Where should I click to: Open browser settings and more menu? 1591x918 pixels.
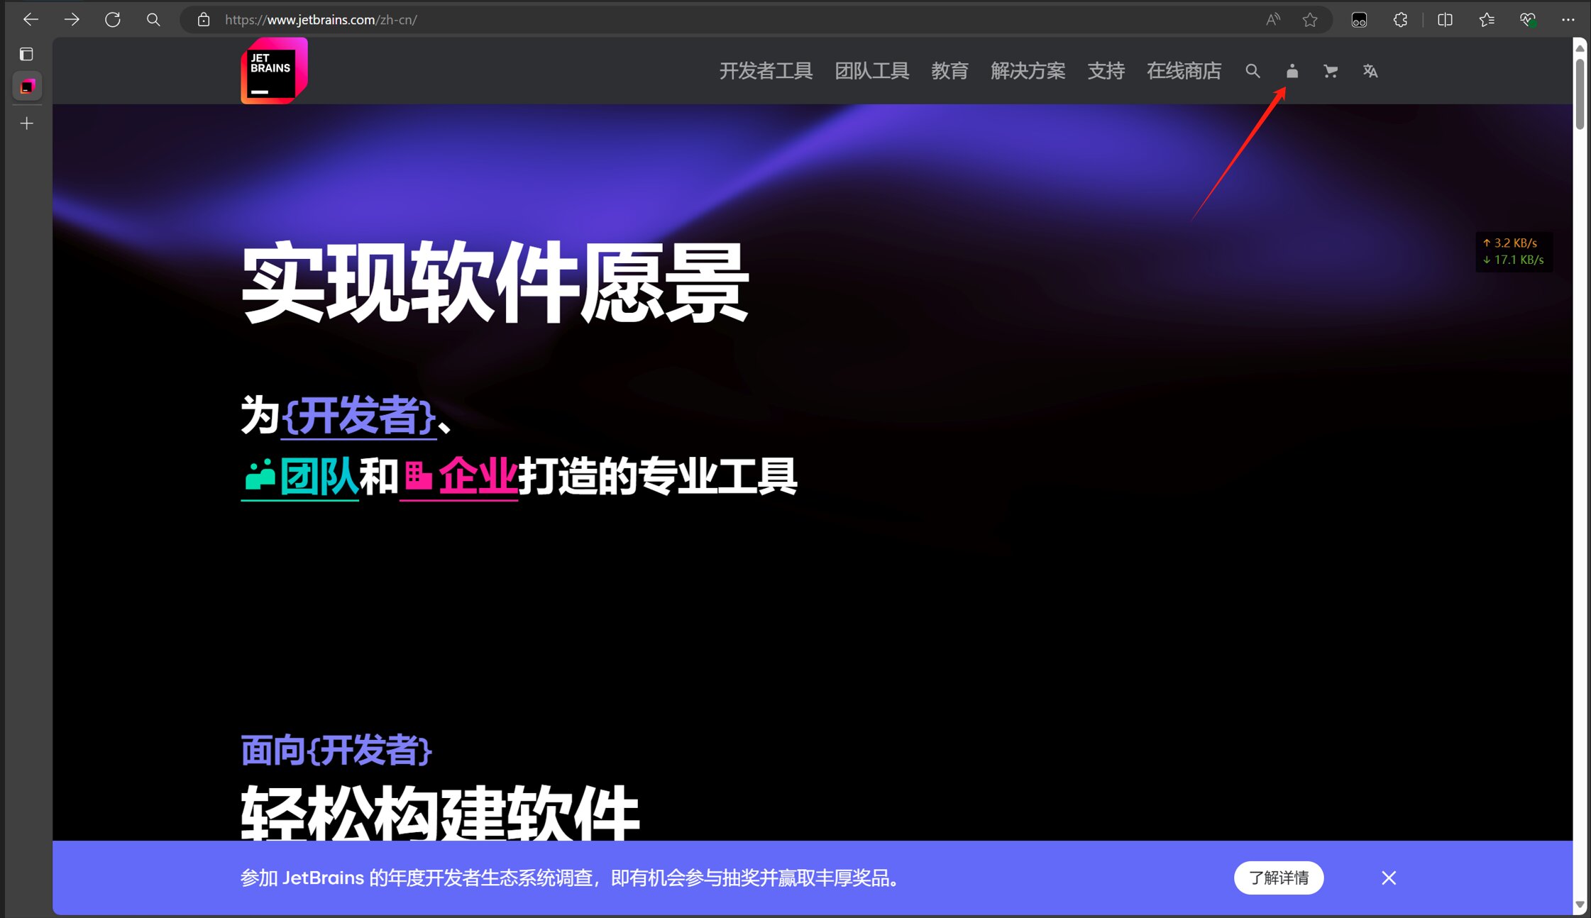[1568, 20]
